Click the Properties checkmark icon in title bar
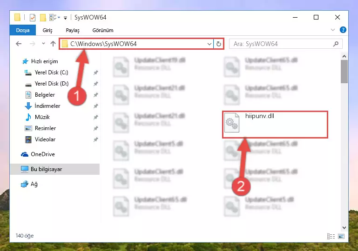Image resolution: width=358 pixels, height=251 pixels. coord(33,18)
